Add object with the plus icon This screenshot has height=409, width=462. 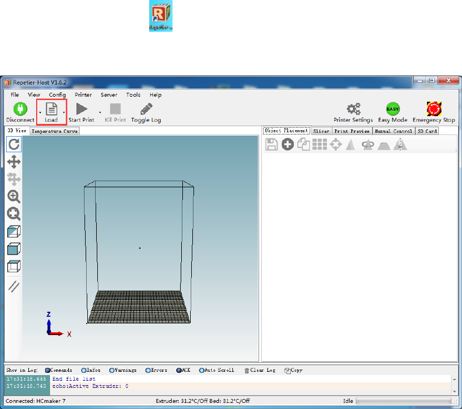[x=287, y=144]
